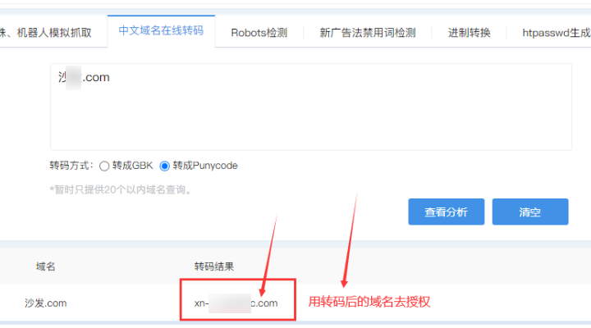Image resolution: width=591 pixels, height=328 pixels.
Task: Switch to the Robots检测 tab
Action: tap(259, 33)
